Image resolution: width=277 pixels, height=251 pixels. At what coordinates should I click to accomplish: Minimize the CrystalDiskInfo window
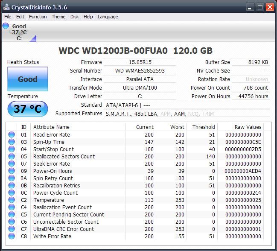pyautogui.click(x=250, y=7)
